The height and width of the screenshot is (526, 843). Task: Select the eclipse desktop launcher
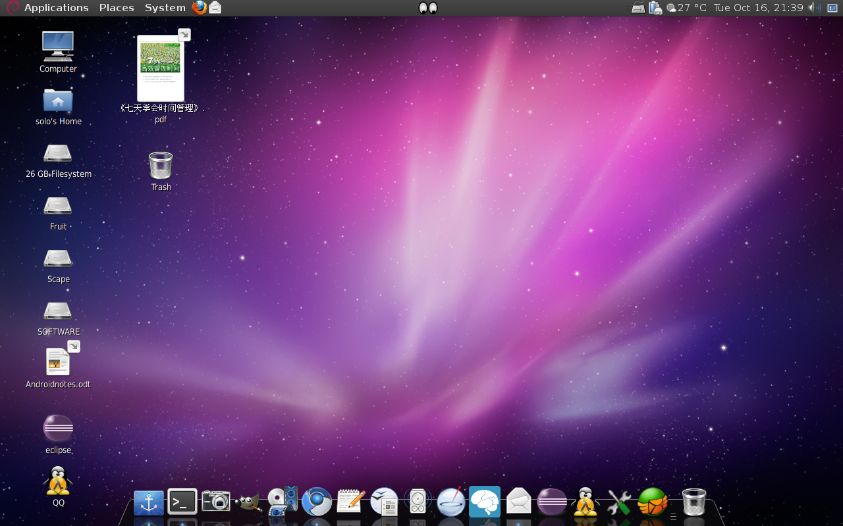(58, 428)
